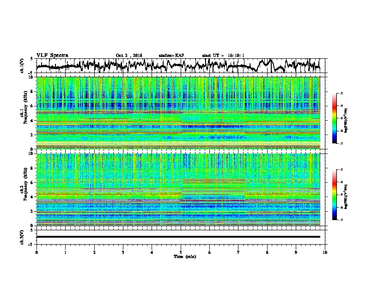The width and height of the screenshot is (366, 283).
Task: Click the thick black ch.3 voltage line
Action: (178, 237)
